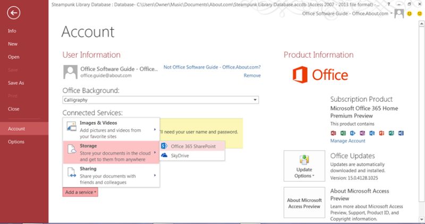
Task: Click the profile picture in the title bar
Action: pos(399,14)
